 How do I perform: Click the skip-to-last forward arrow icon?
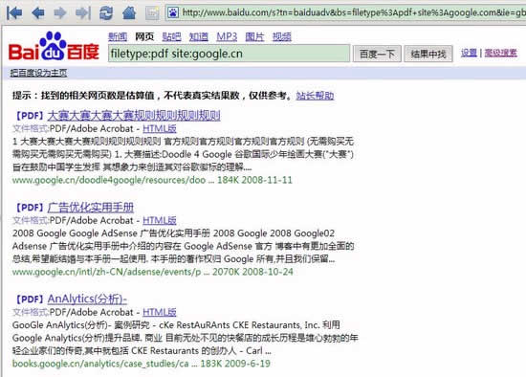(x=83, y=12)
